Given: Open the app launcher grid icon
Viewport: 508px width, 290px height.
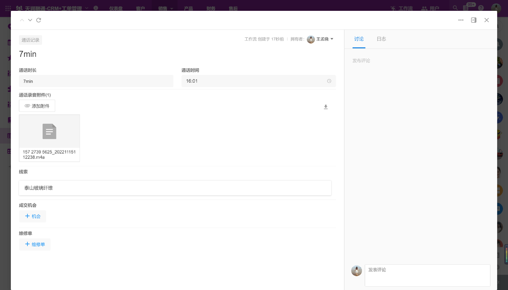Looking at the screenshot, I should click(8, 8).
